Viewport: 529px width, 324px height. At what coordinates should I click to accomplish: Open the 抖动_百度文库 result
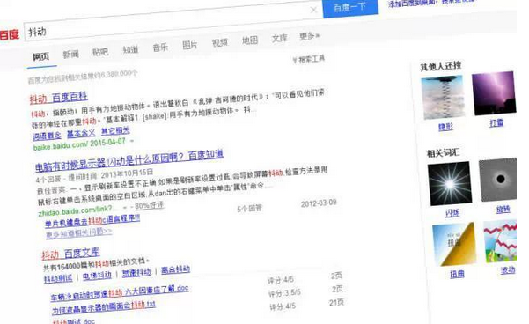pyautogui.click(x=70, y=254)
